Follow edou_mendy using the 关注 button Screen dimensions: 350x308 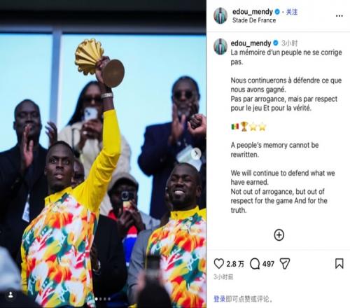tap(292, 12)
